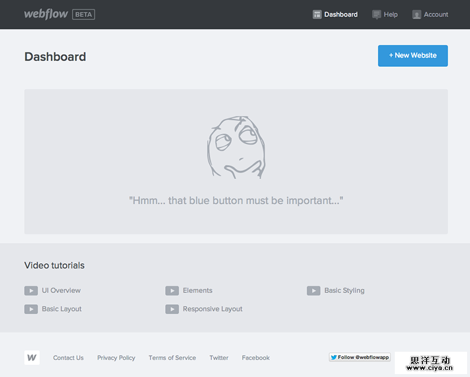Open Help from the navigation bar
470x377 pixels.
[x=385, y=14]
